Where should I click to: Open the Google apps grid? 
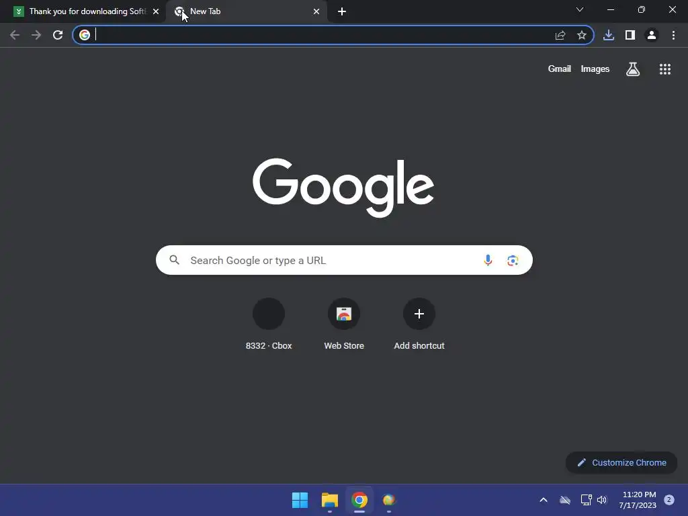(665, 69)
